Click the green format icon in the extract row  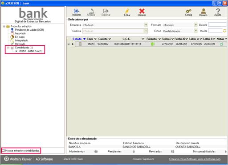pyautogui.click(x=153, y=44)
